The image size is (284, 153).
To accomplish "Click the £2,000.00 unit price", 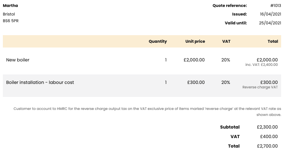I will click(x=194, y=60).
